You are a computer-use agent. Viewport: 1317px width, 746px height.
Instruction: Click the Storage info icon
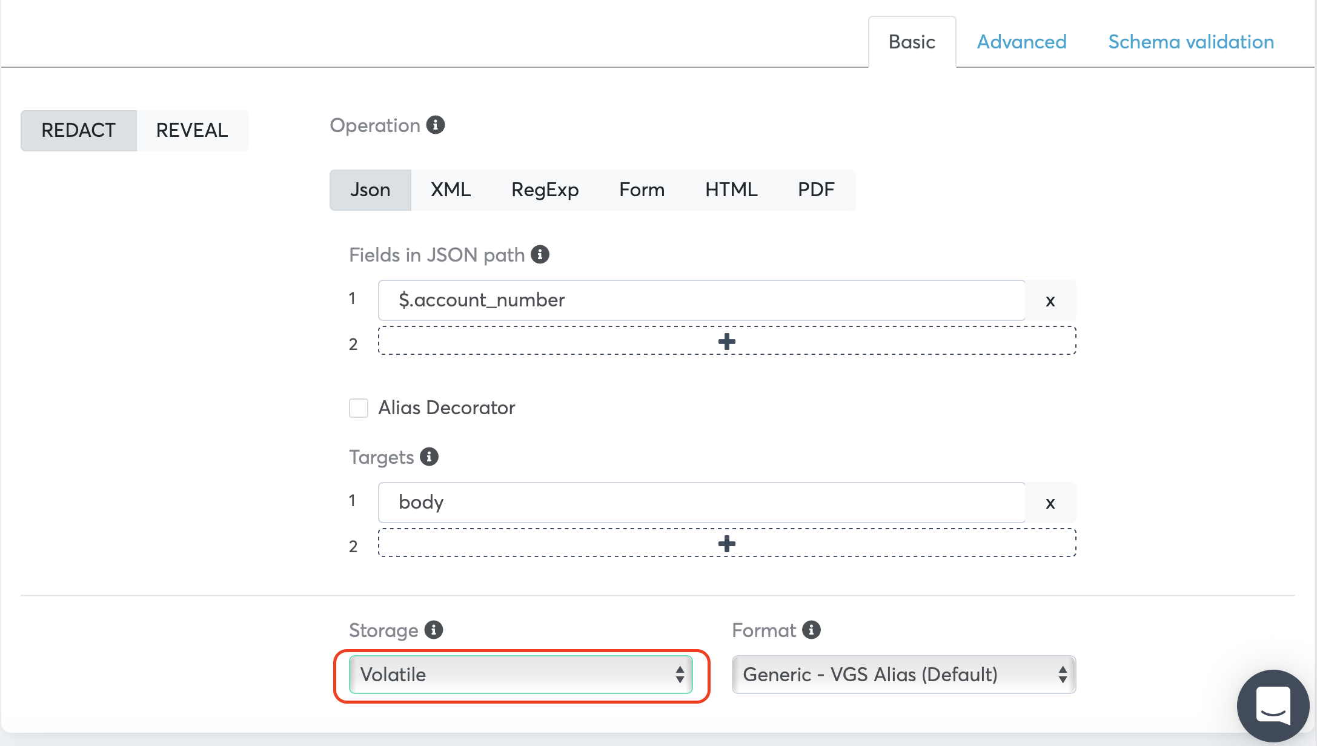click(434, 630)
